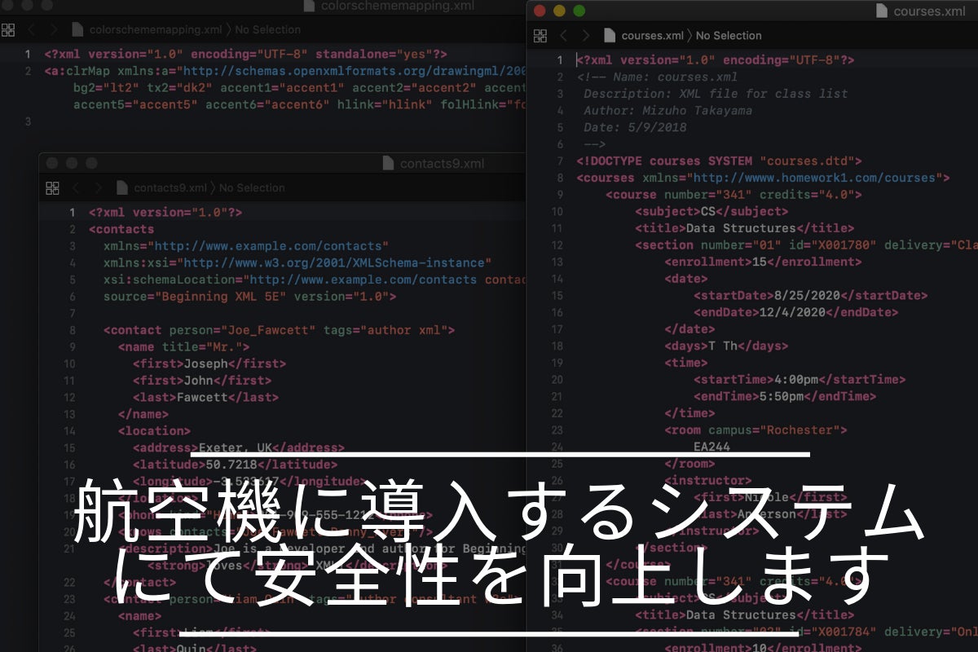Place cursor on the DOCTYPE courses line

pyautogui.click(x=717, y=161)
